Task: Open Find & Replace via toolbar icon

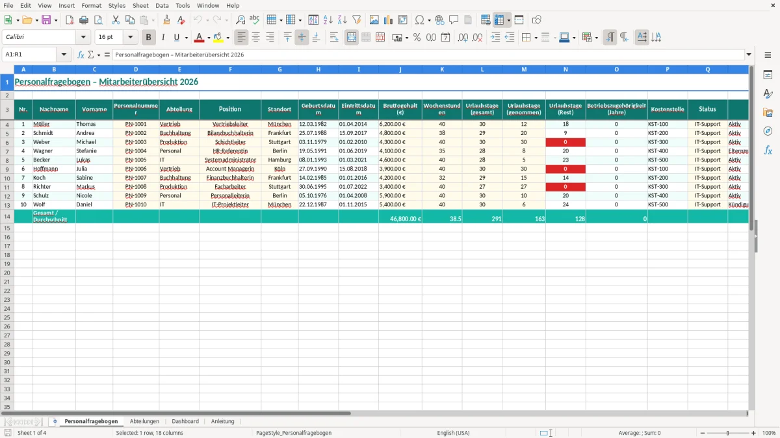Action: 240,20
